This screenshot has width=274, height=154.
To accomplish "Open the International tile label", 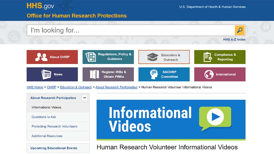I will [226, 74].
